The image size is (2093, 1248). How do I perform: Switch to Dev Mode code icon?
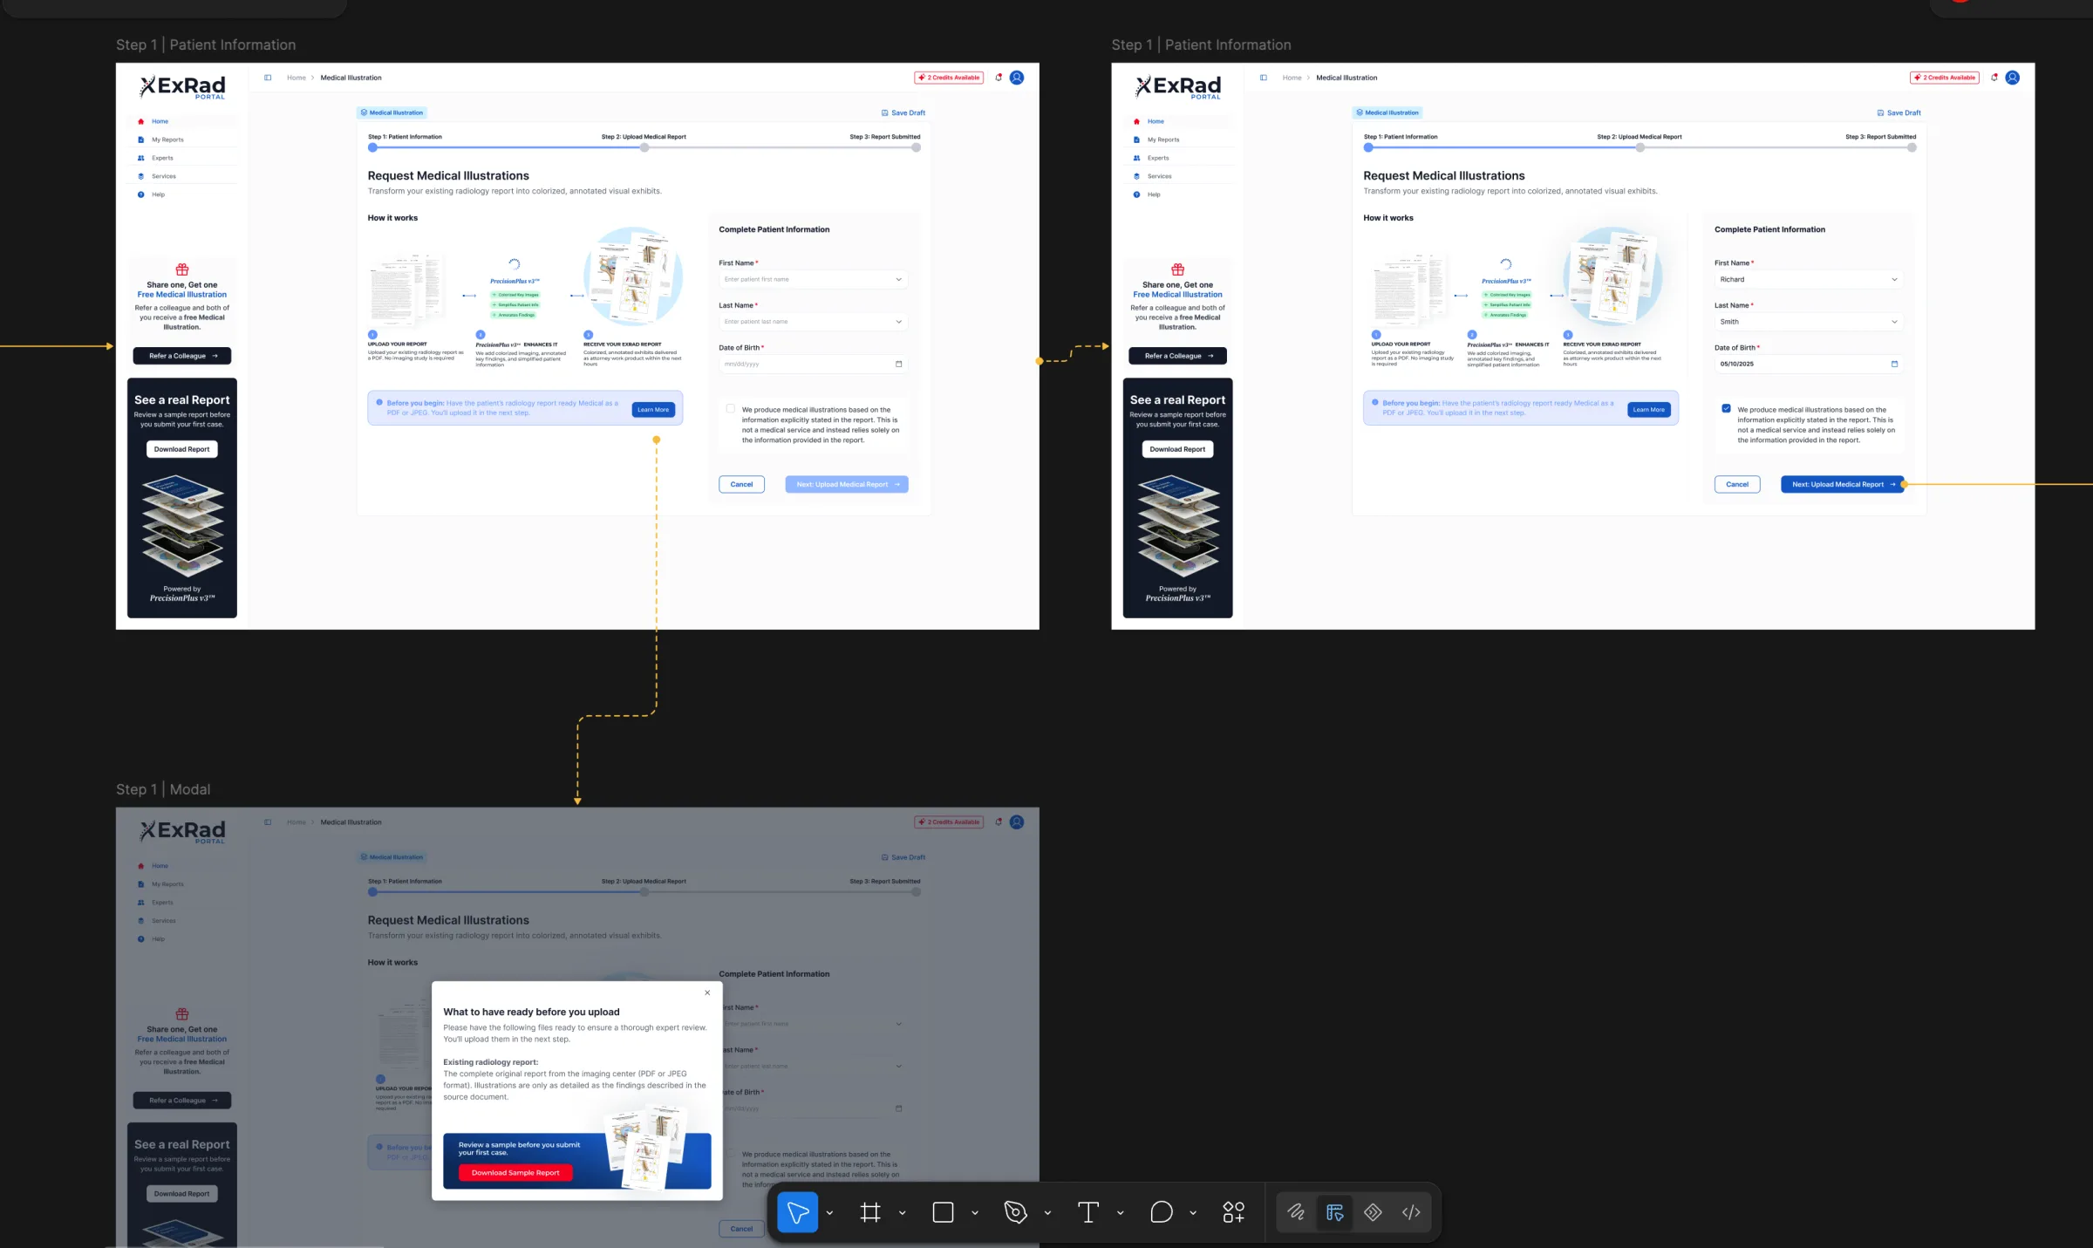coord(1411,1212)
